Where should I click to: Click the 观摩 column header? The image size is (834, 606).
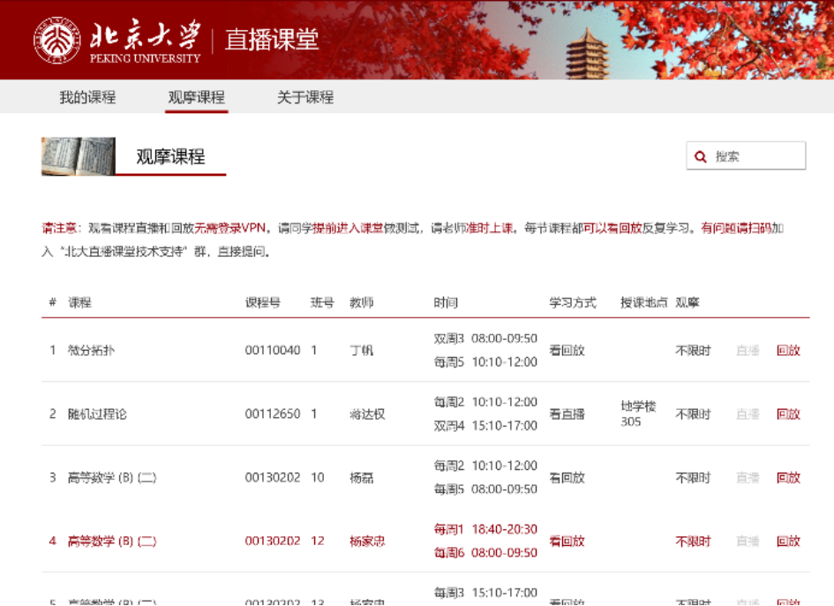click(687, 302)
